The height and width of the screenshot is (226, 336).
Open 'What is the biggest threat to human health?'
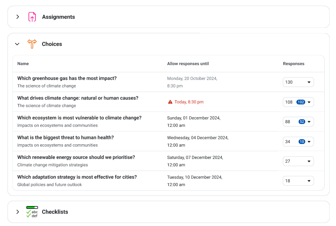[66, 137]
